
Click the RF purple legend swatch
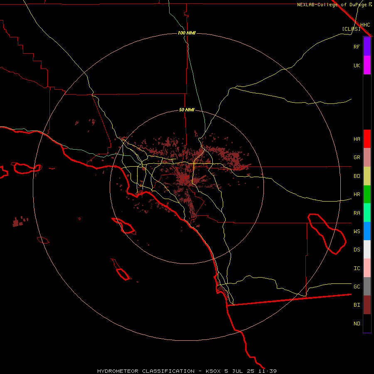click(x=367, y=47)
